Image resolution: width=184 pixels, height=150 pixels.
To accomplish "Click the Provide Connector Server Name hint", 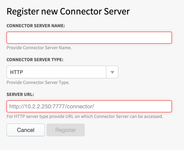I will (x=39, y=48).
